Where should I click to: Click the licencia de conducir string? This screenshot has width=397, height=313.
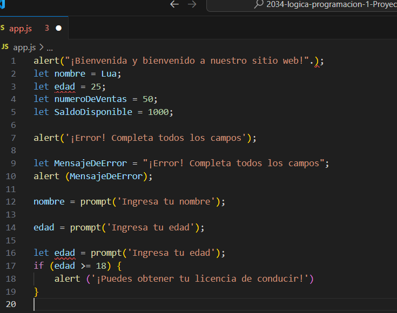coord(200,279)
